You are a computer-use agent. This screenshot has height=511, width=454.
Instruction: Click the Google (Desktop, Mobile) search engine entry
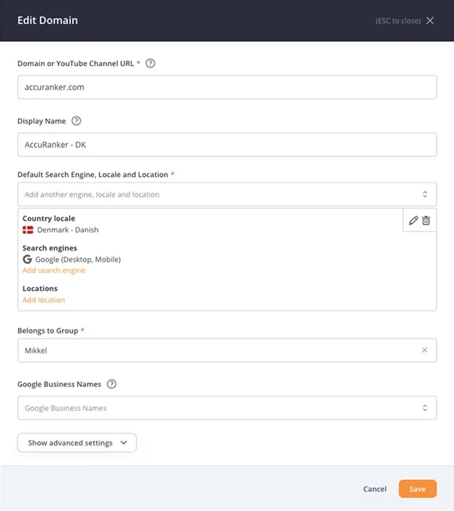click(x=78, y=259)
